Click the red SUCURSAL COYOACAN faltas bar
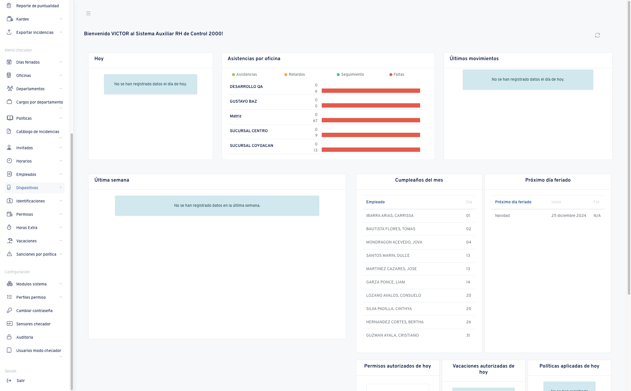The image size is (631, 391). coord(371,150)
